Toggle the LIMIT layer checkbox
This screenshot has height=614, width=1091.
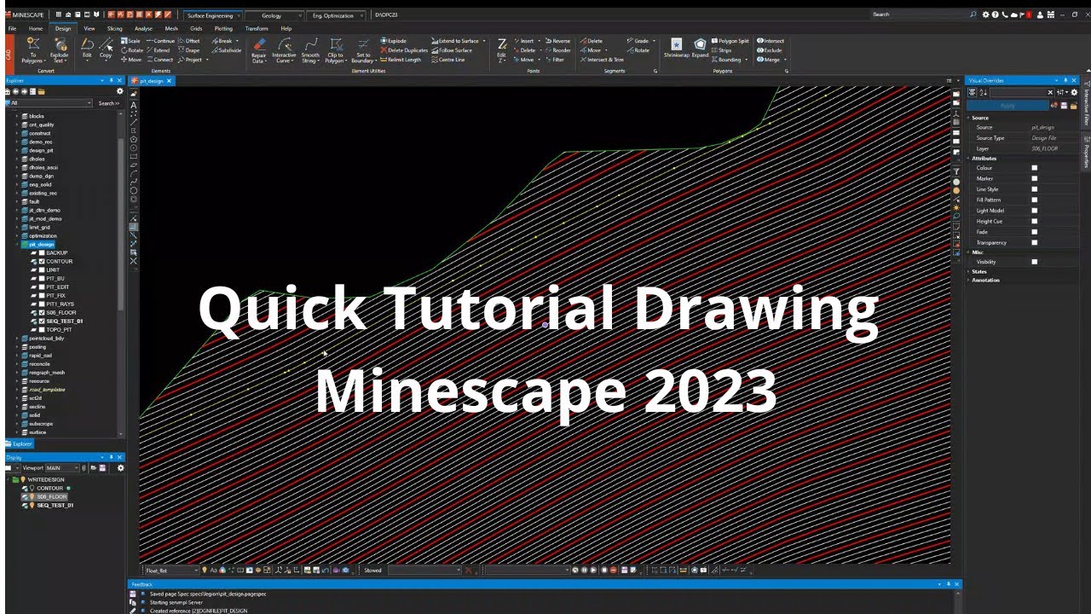(x=41, y=270)
